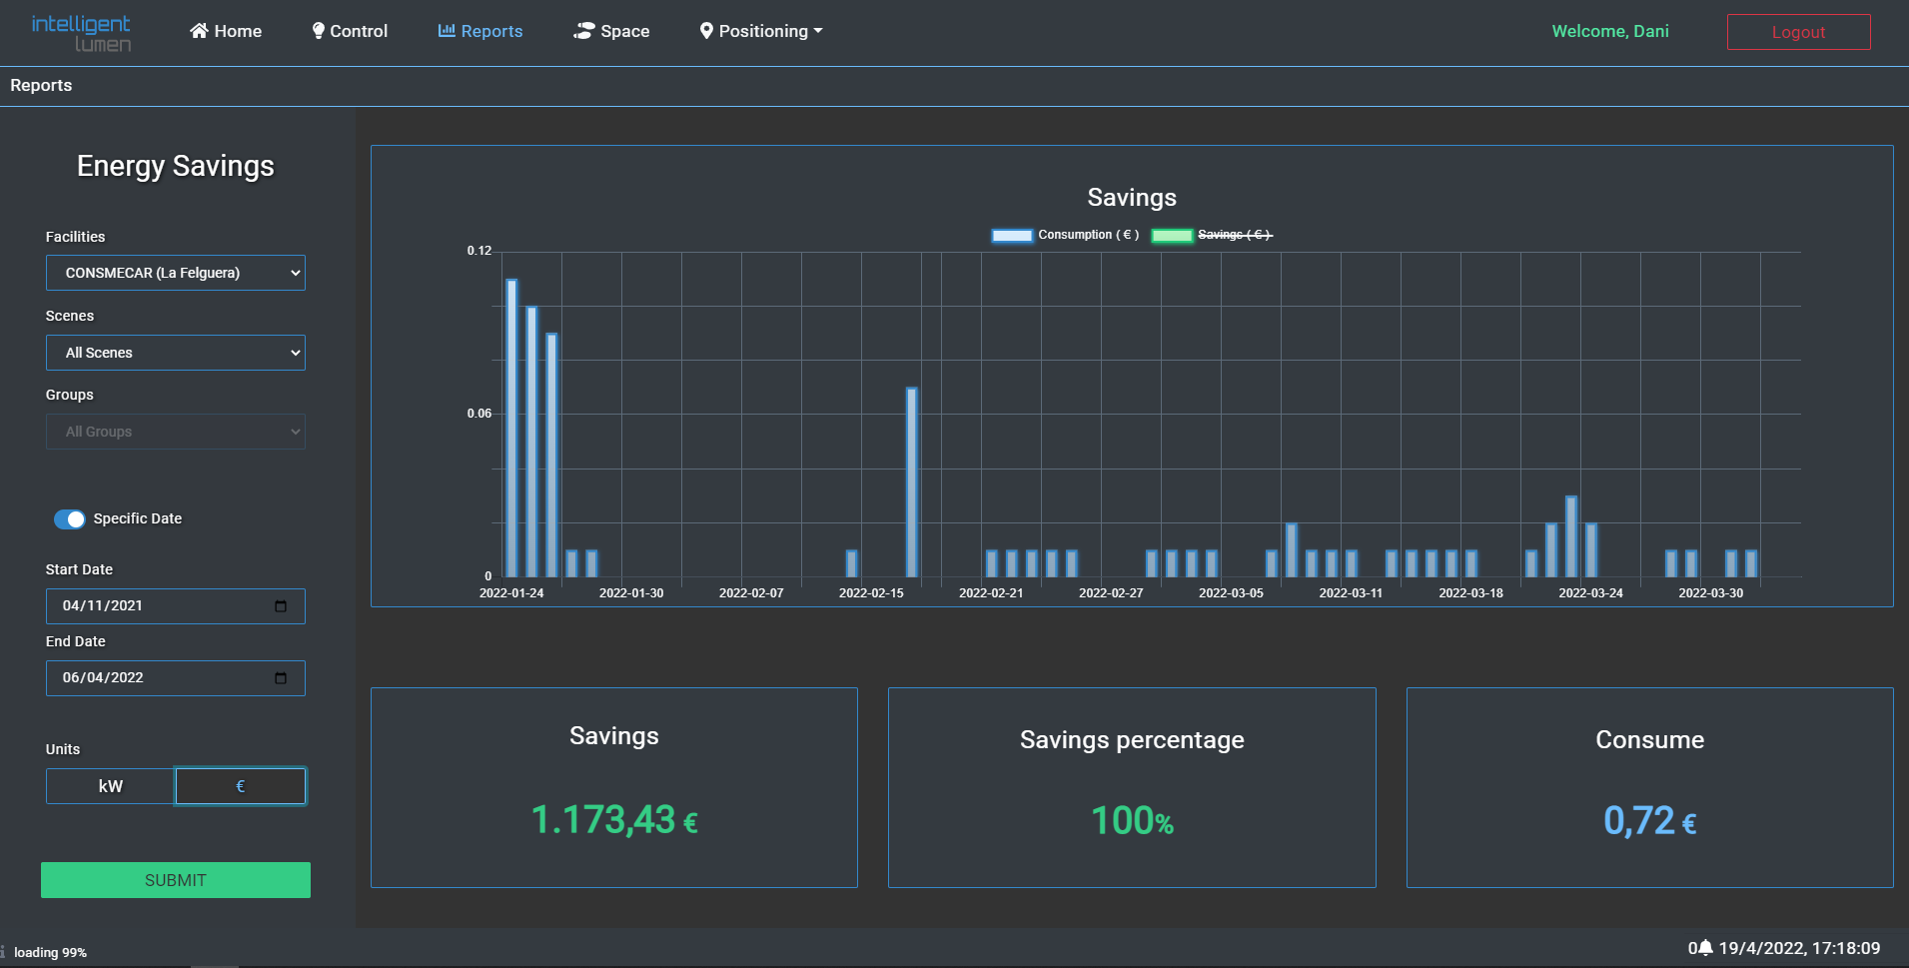Screen dimensions: 1909x968
Task: Open the All Groups dropdown
Action: point(176,432)
